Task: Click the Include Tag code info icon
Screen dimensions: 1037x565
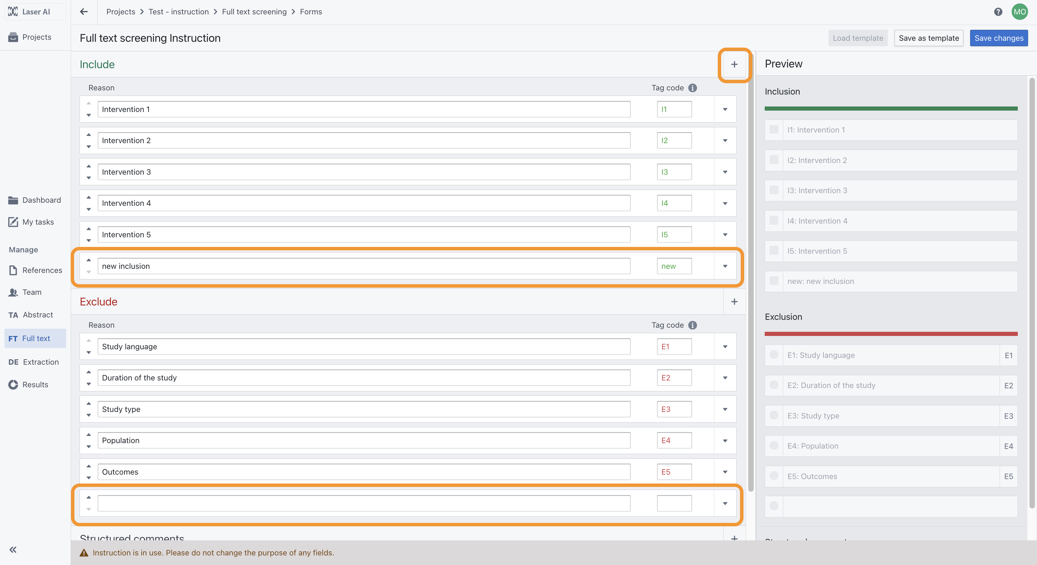Action: point(692,88)
